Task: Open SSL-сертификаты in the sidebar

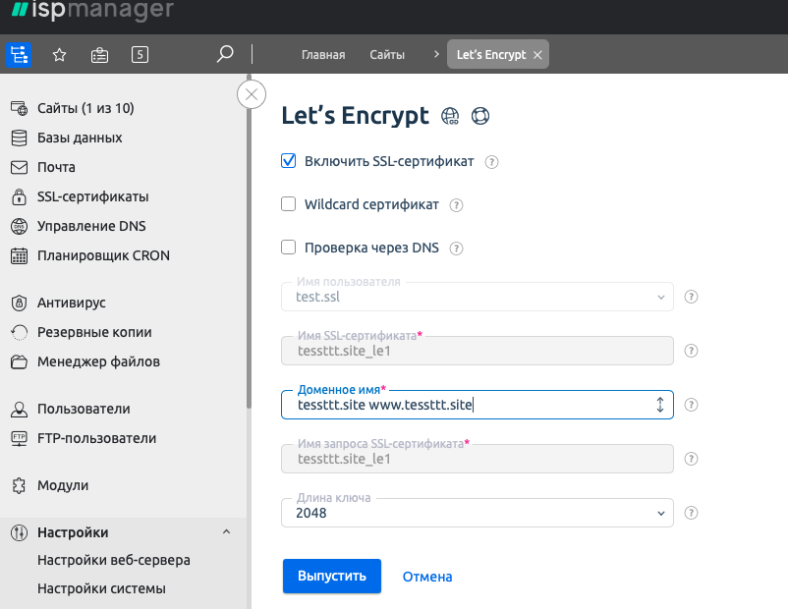Action: [x=92, y=196]
